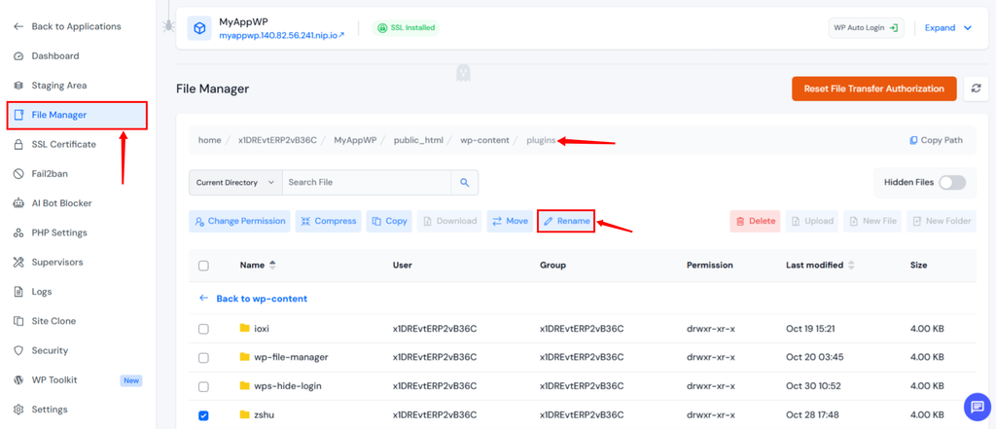Check the wps-hide-login row checkbox
This screenshot has width=996, height=429.
click(203, 386)
